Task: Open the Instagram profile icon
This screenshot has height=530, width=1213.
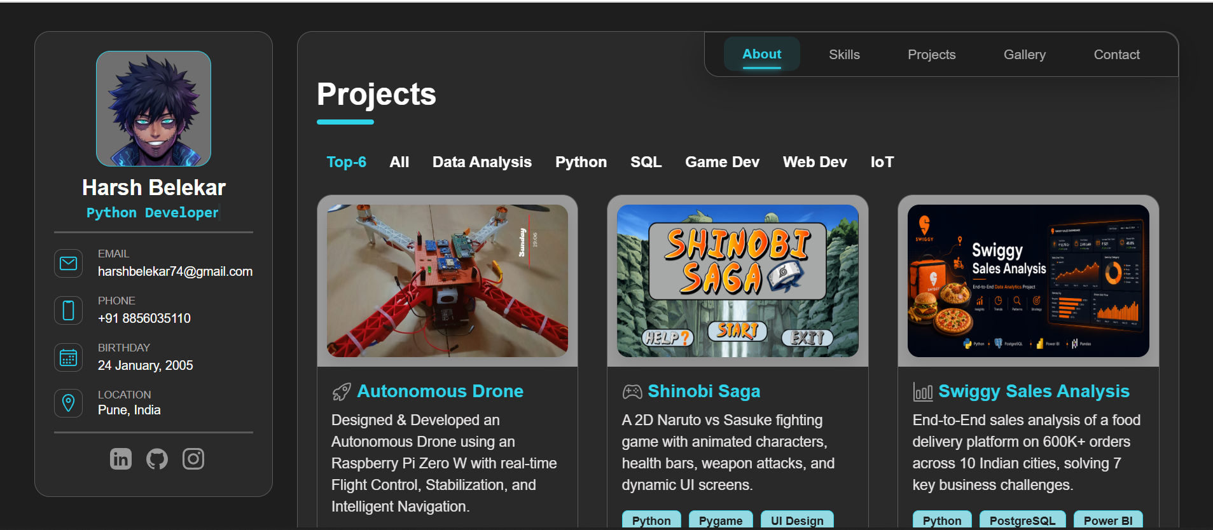Action: point(193,458)
